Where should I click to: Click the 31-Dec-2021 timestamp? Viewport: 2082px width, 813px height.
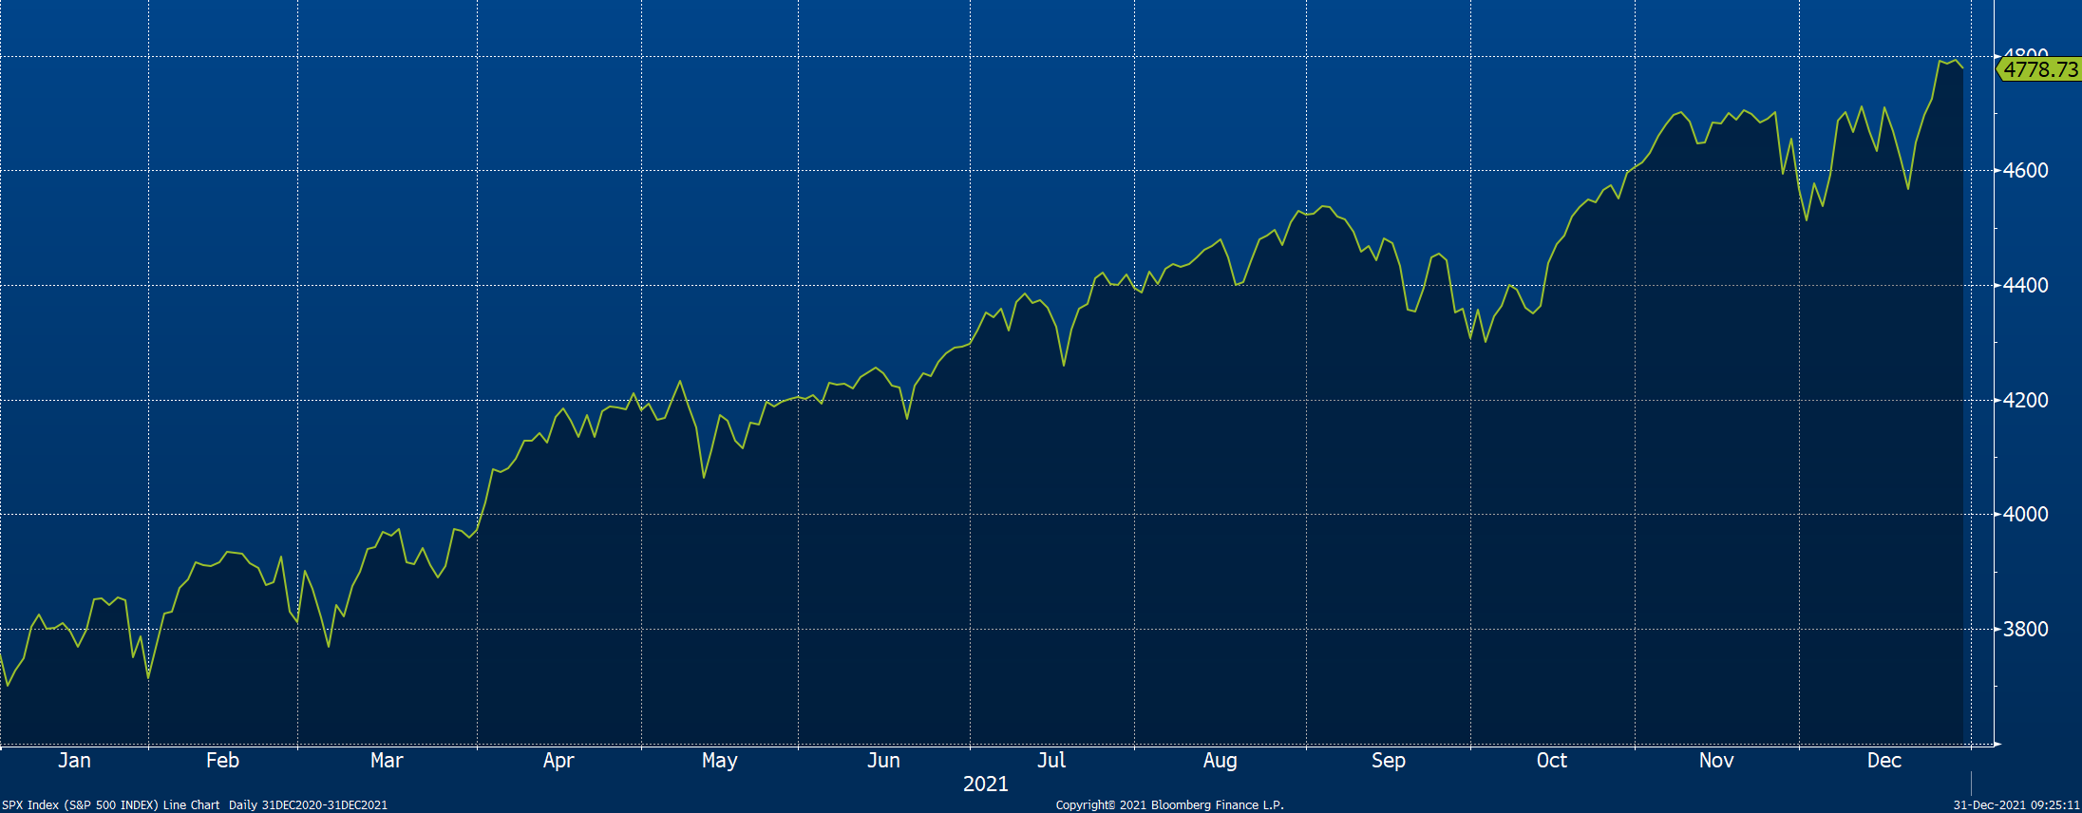pyautogui.click(x=2016, y=804)
